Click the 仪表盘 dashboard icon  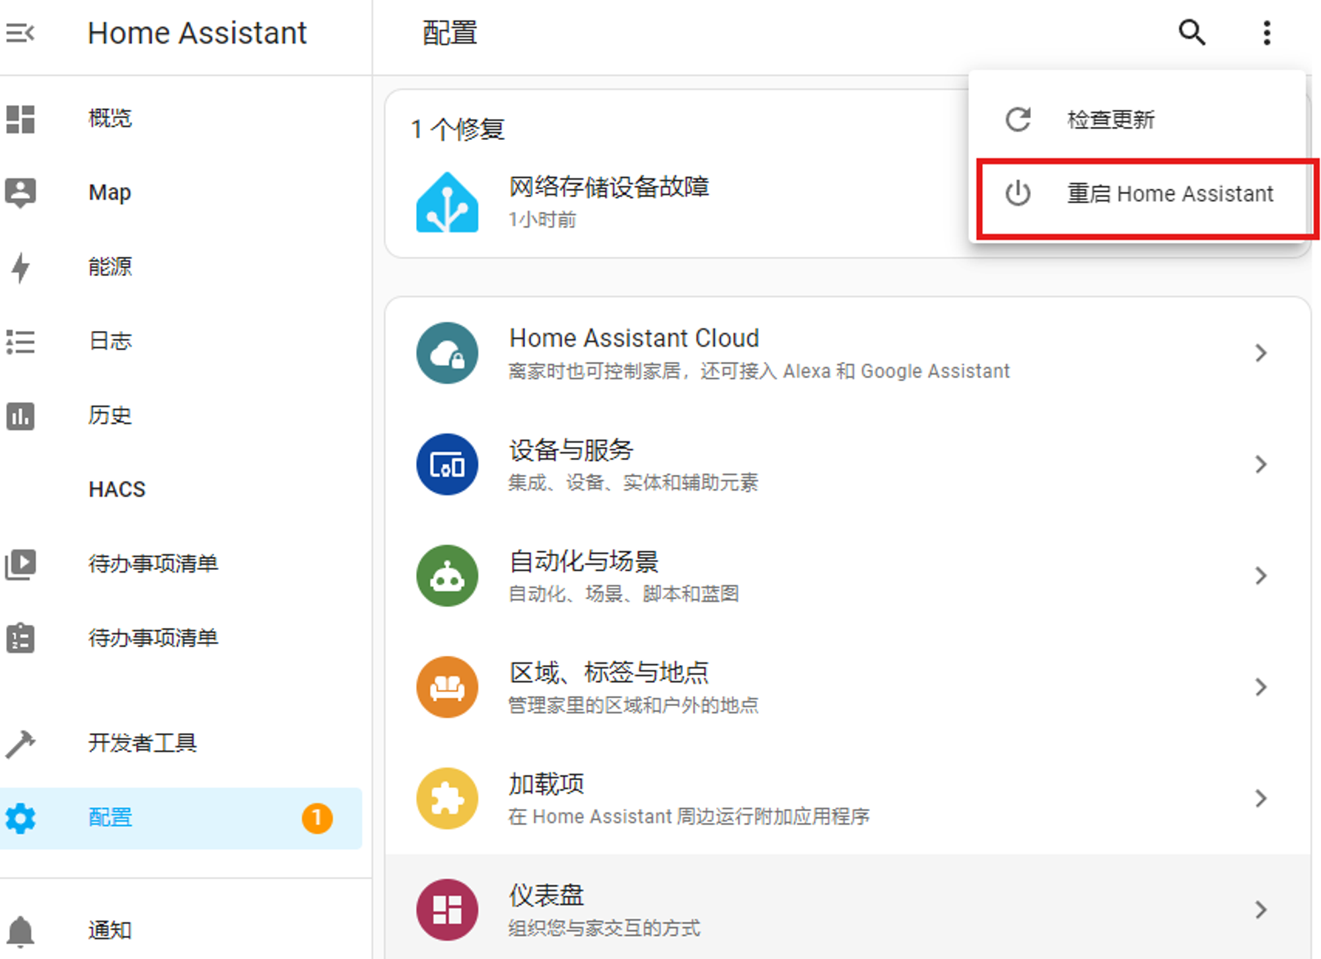point(447,909)
